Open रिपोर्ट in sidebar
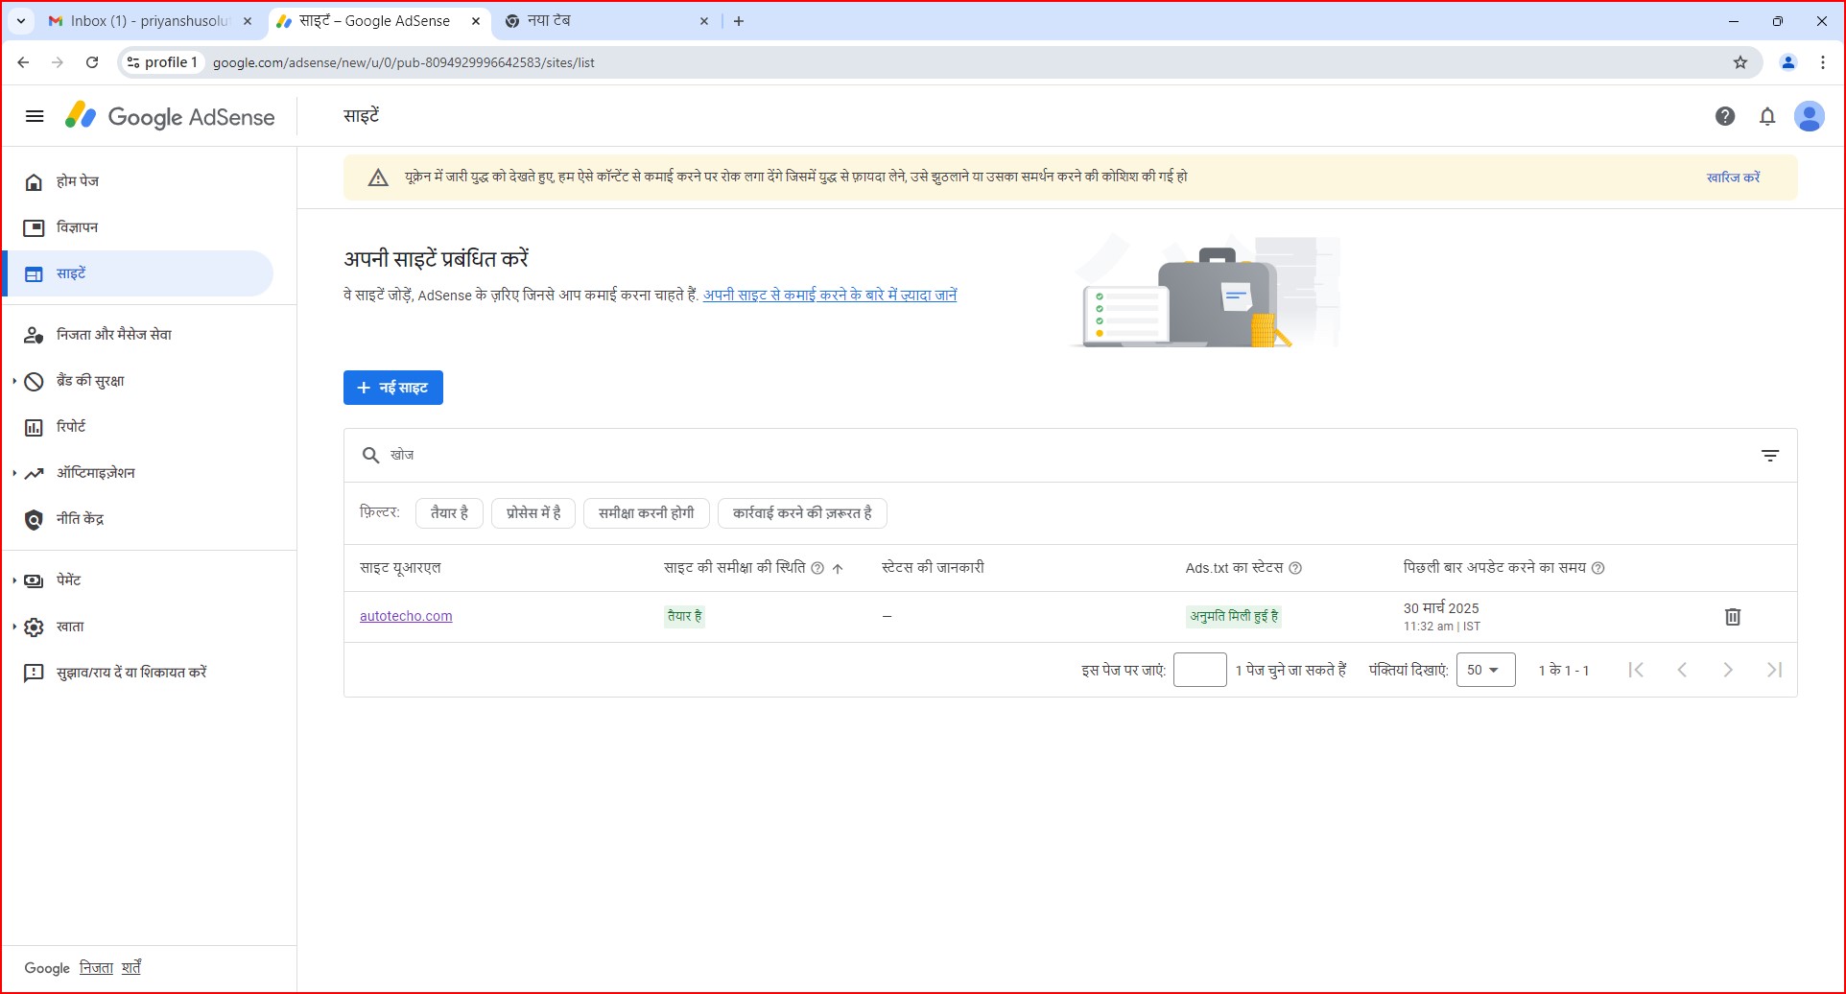Image resolution: width=1846 pixels, height=994 pixels. tap(138, 427)
